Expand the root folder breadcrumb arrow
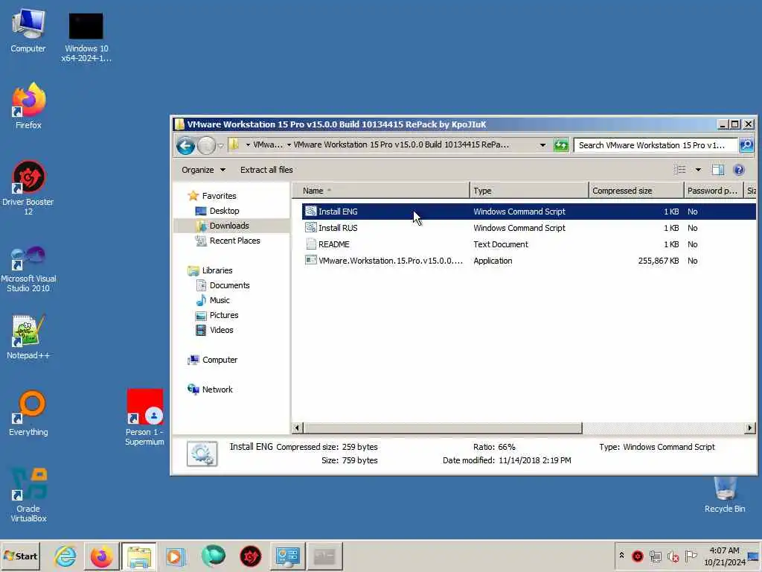Screen dimensions: 762x572 (x=248, y=145)
